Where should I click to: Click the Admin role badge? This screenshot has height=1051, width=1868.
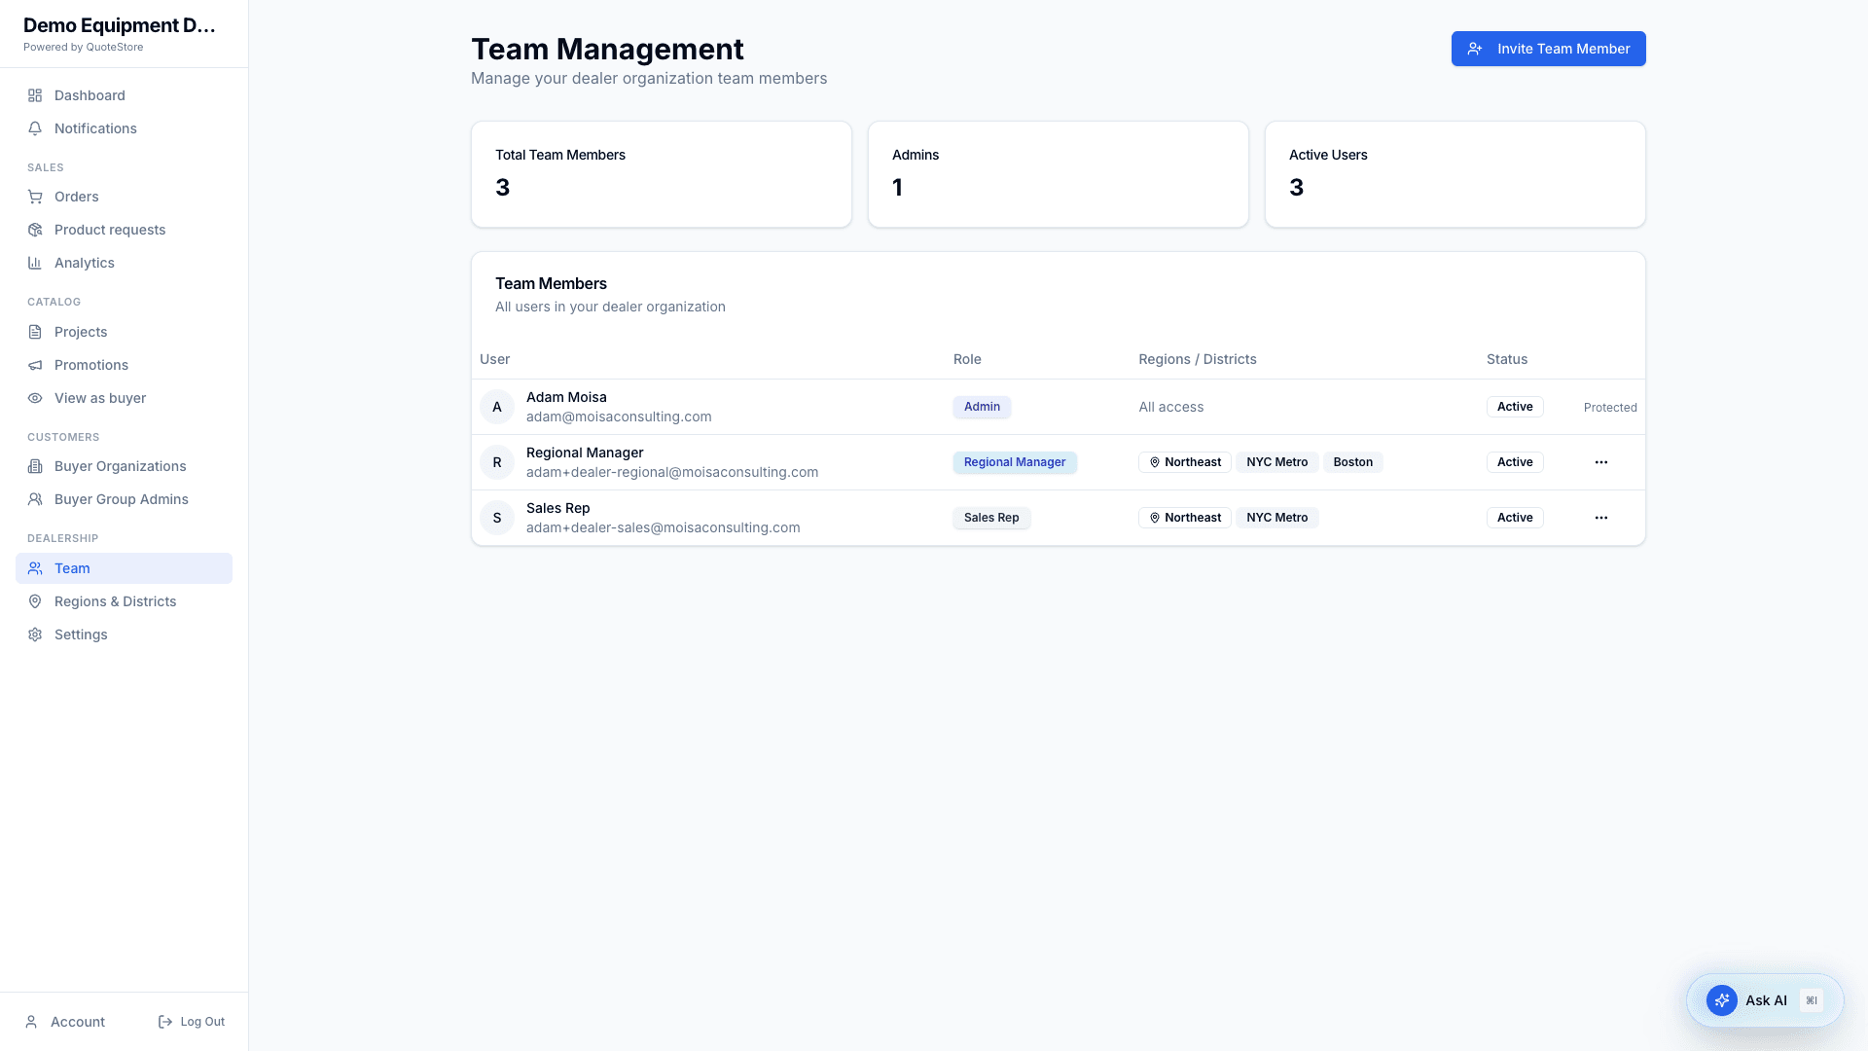pyautogui.click(x=982, y=407)
